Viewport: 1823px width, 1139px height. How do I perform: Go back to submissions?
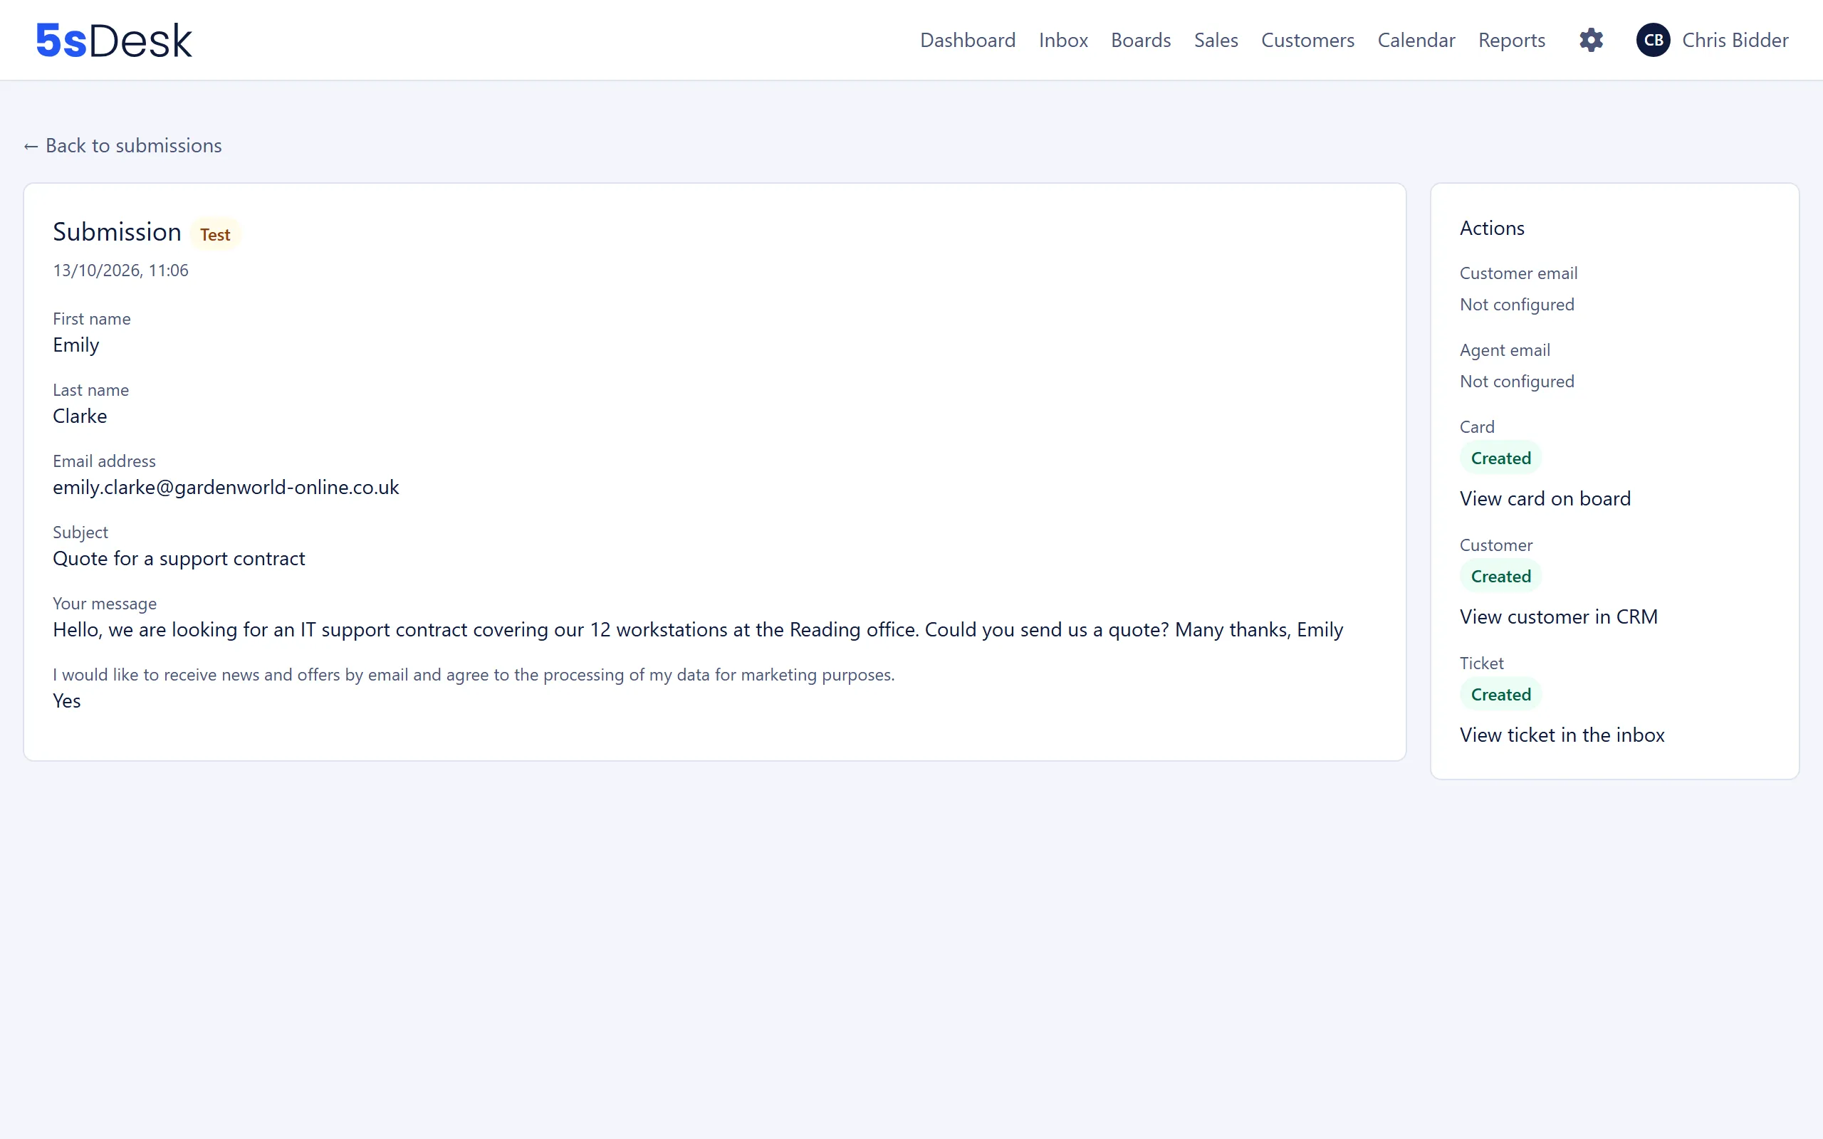(x=122, y=145)
